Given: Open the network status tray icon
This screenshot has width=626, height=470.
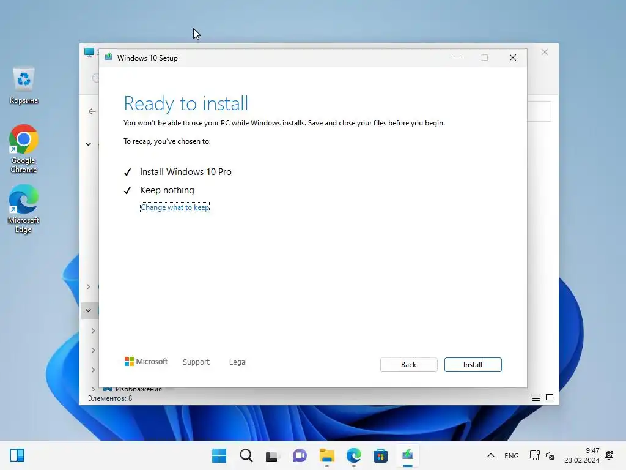Looking at the screenshot, I should (x=534, y=455).
